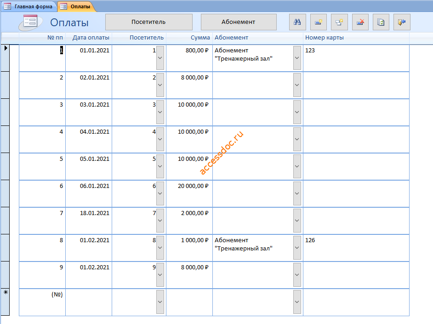This screenshot has height=324, width=433.
Task: Expand Посетитель dropdown in the empty new record
Action: [160, 302]
